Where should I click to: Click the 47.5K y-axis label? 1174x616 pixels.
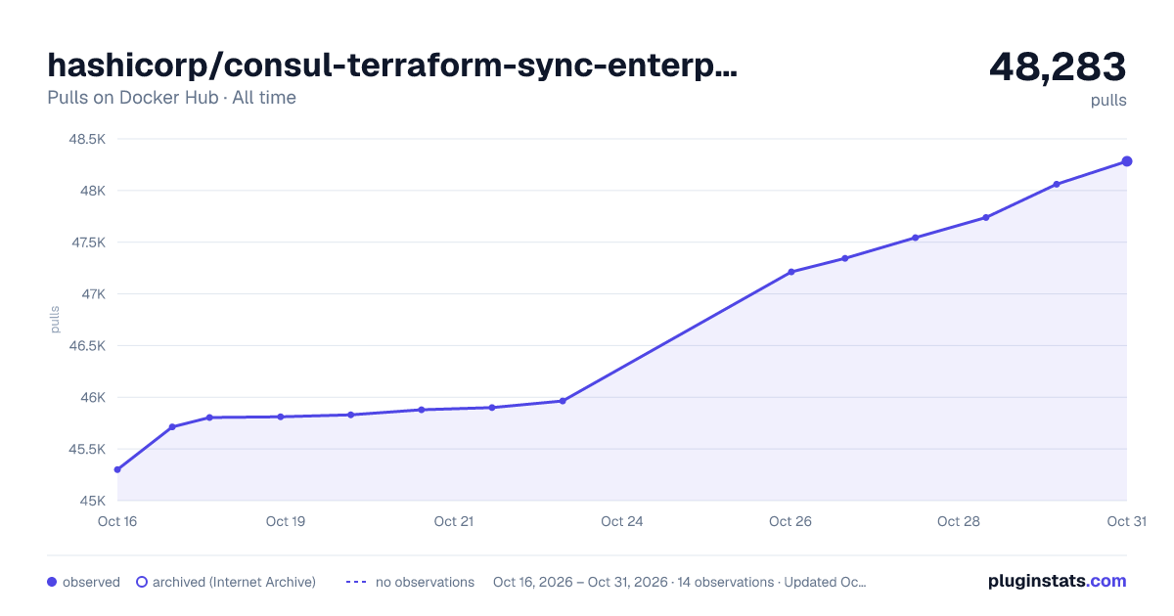point(87,242)
